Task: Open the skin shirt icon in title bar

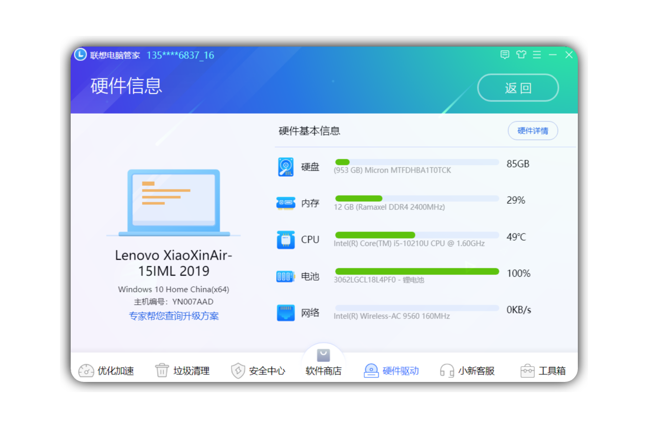Action: pyautogui.click(x=521, y=54)
